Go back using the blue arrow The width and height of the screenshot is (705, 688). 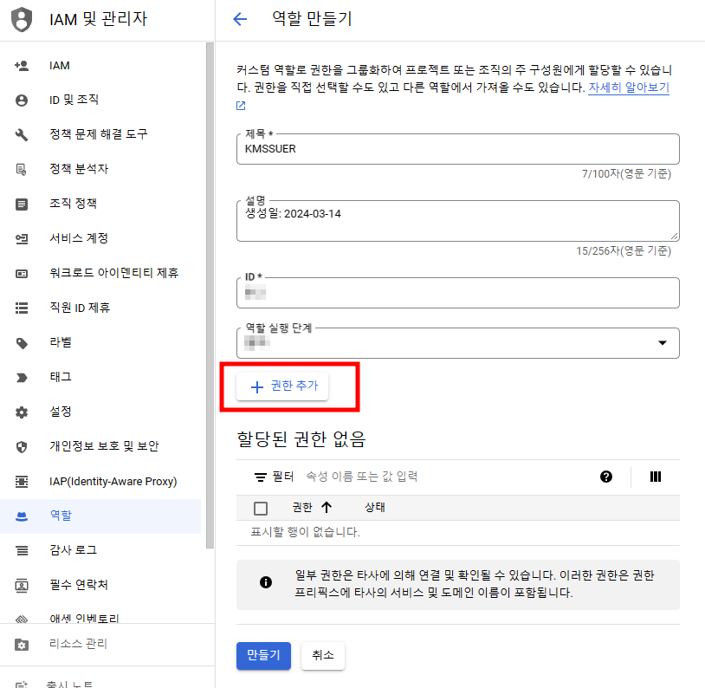pos(240,19)
